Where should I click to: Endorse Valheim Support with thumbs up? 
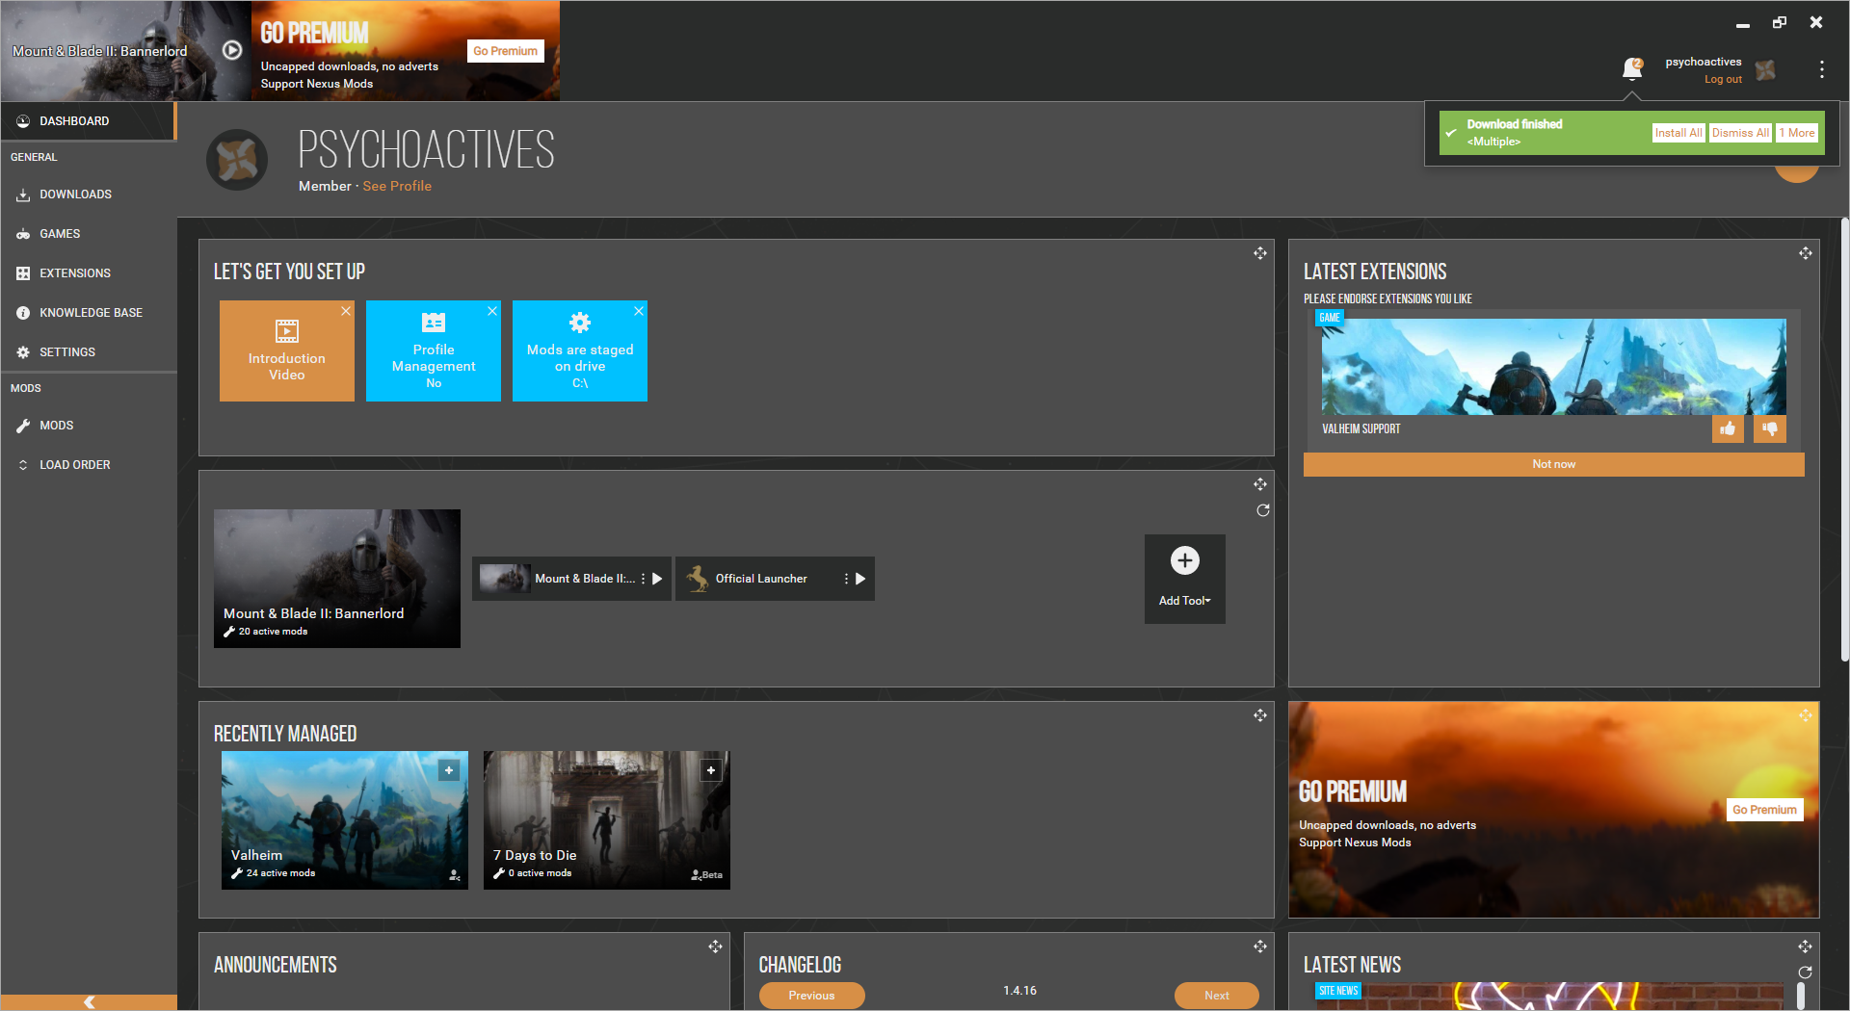(x=1728, y=428)
